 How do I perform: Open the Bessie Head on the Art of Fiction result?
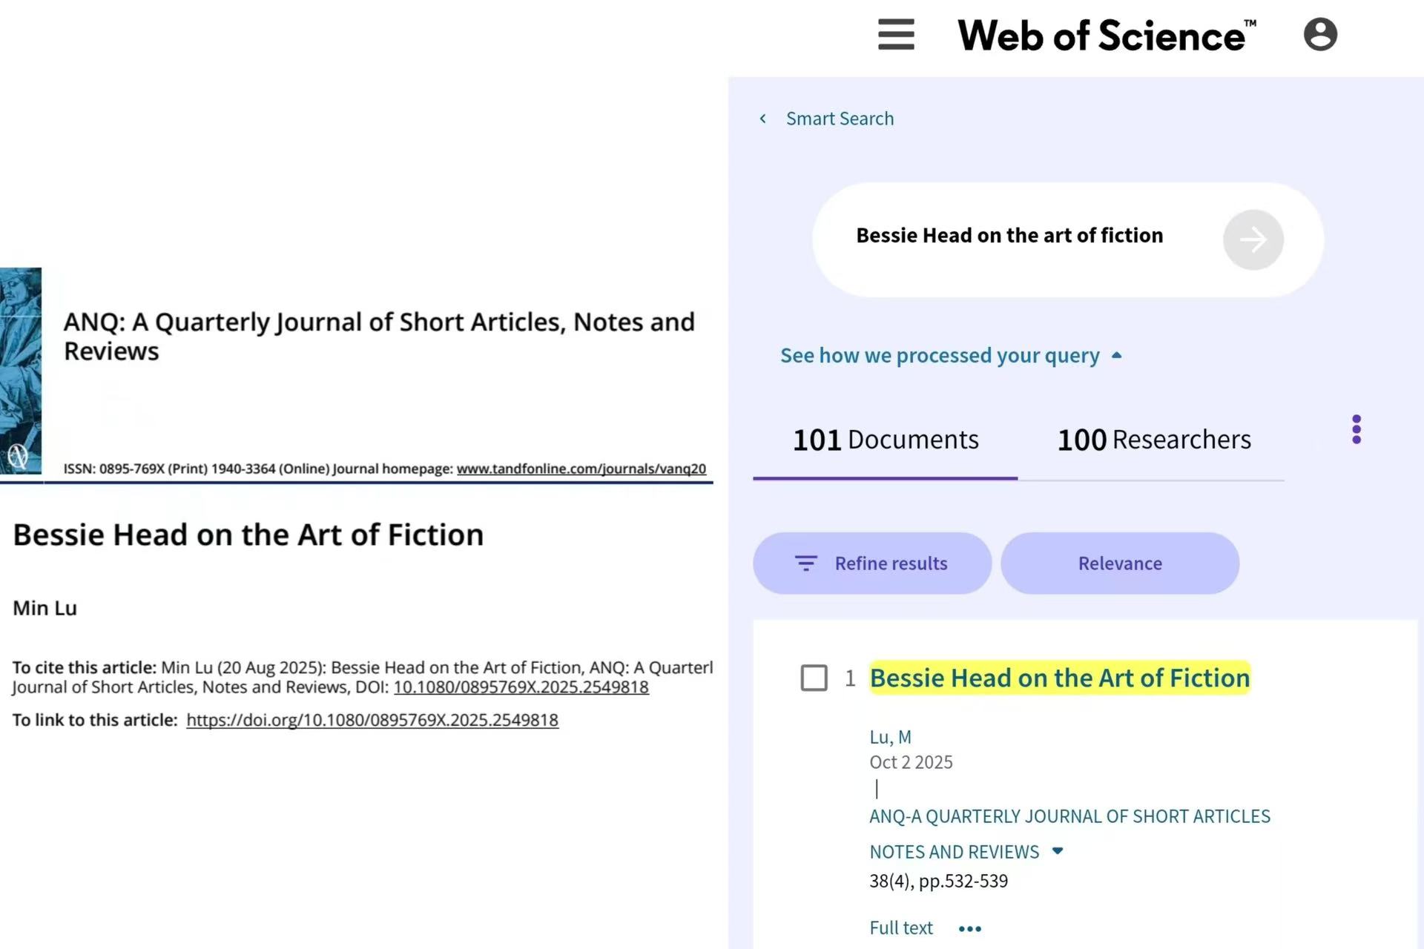point(1059,678)
